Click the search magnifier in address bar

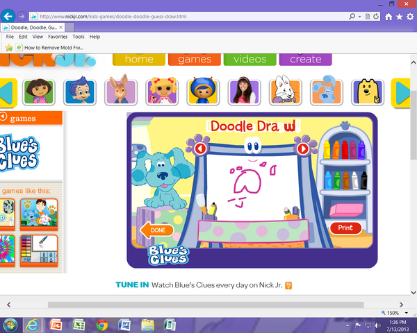coord(352,17)
